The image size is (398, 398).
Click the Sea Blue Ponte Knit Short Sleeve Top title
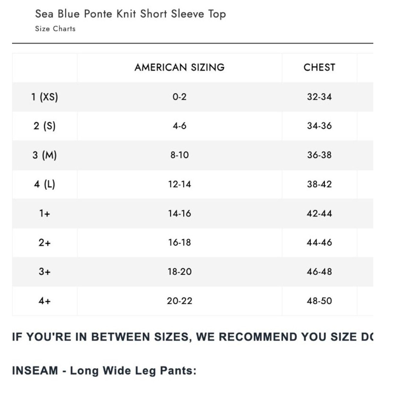tap(130, 14)
